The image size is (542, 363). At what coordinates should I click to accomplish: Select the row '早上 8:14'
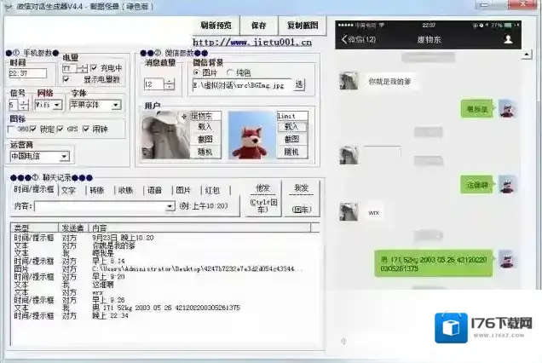coord(165,261)
